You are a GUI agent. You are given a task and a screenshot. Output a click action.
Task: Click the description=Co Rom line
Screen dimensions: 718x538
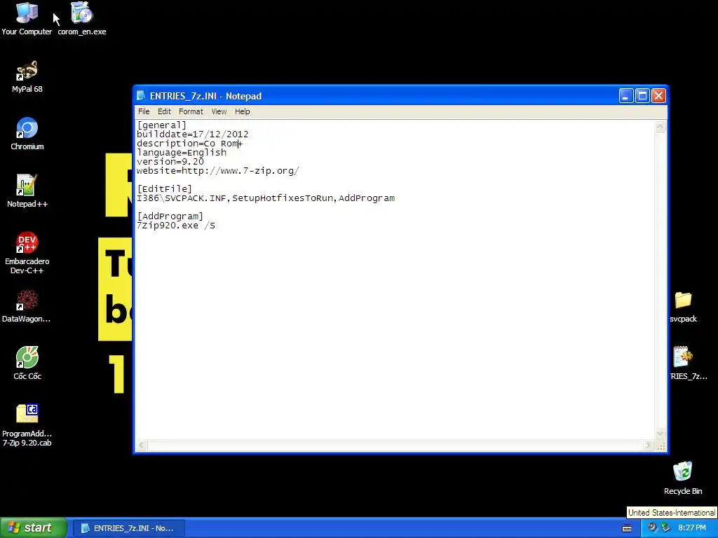click(x=189, y=144)
